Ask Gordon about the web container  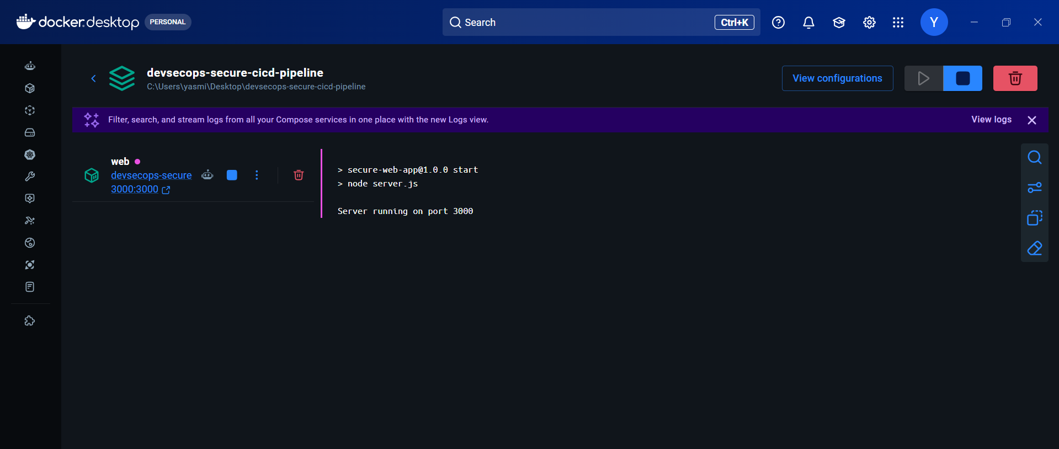click(x=207, y=175)
